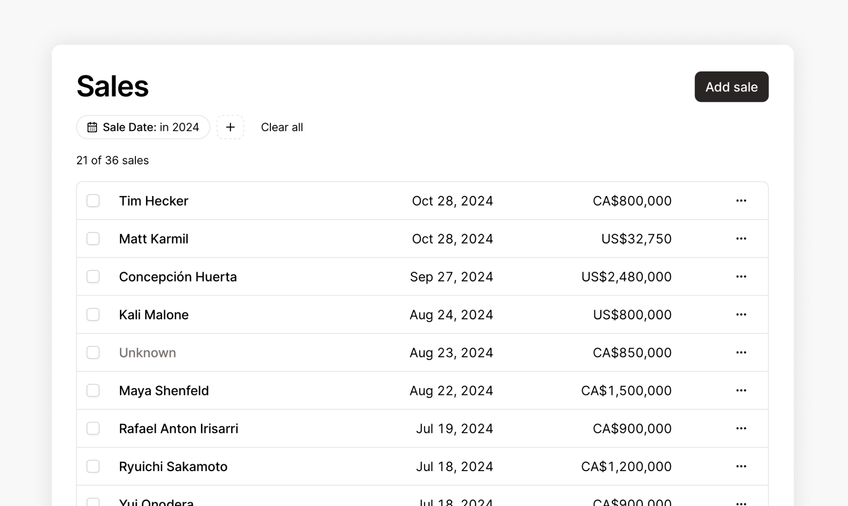Tick the checkbox for the Unknown sale
848x506 pixels.
[x=93, y=352]
